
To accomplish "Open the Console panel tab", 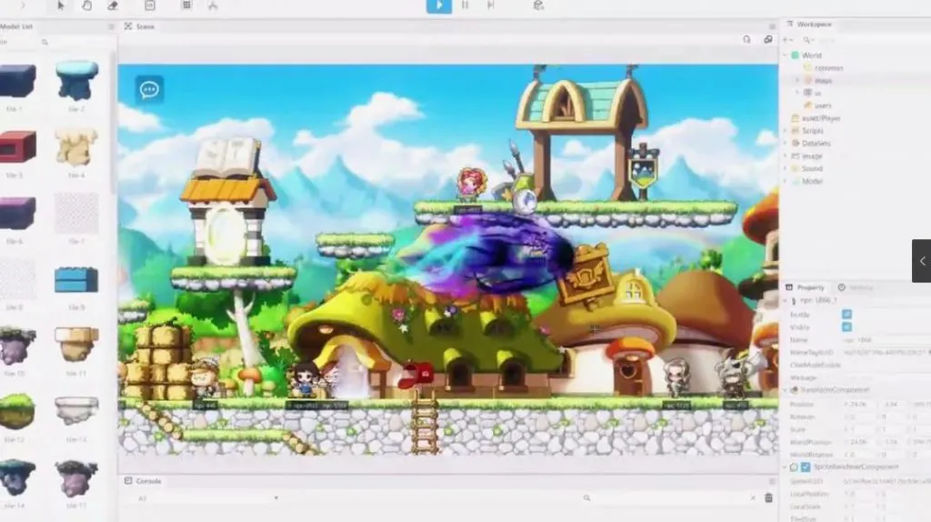I will 143,481.
